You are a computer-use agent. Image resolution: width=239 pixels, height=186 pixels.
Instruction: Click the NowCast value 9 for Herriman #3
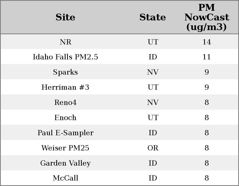207,87
